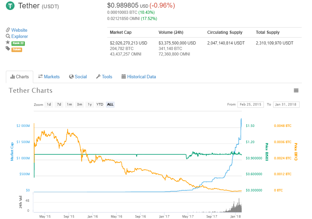Set chart zoom to 1d
Viewport: 312px width, 219px height.
(49, 104)
